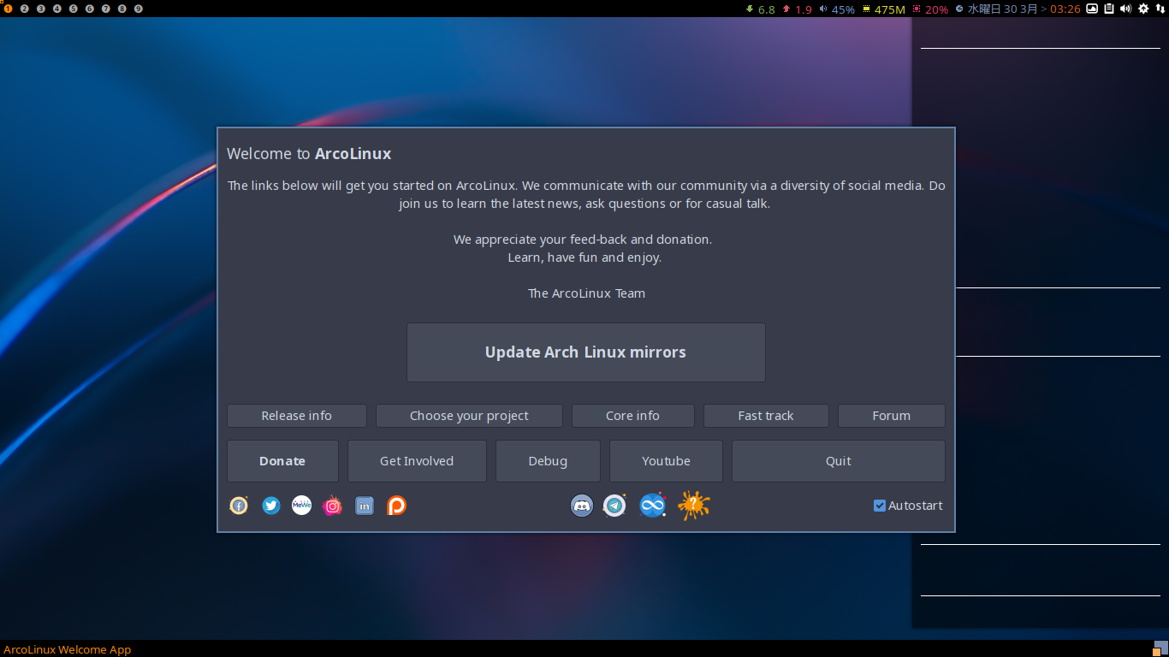Image resolution: width=1169 pixels, height=657 pixels.
Task: Open the Debug page
Action: point(548,461)
